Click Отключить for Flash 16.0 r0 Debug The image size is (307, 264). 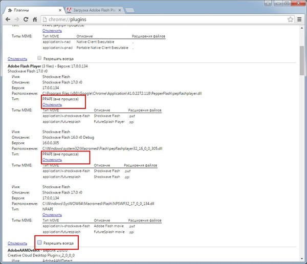point(52,160)
